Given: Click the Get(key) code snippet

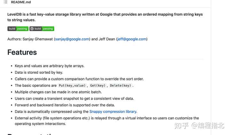Looking at the screenshot, I should click(98, 86).
